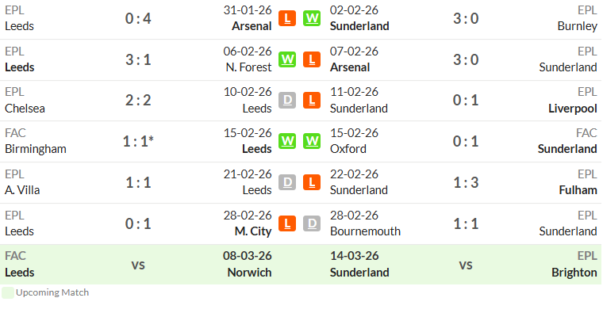The width and height of the screenshot is (603, 313).
Task: Click the Upcoming Match legend color box
Action: coord(8,292)
